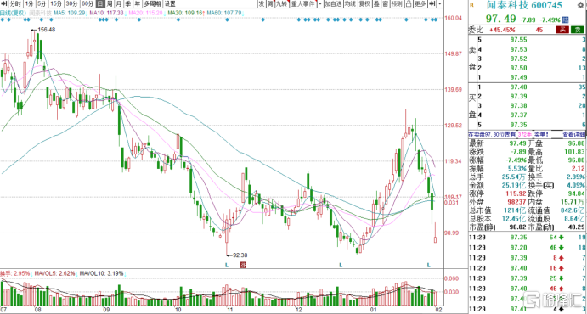Image resolution: width=587 pixels, height=314 pixels.
Task: Click the blue 融 badge next to price change
Action: (565, 19)
